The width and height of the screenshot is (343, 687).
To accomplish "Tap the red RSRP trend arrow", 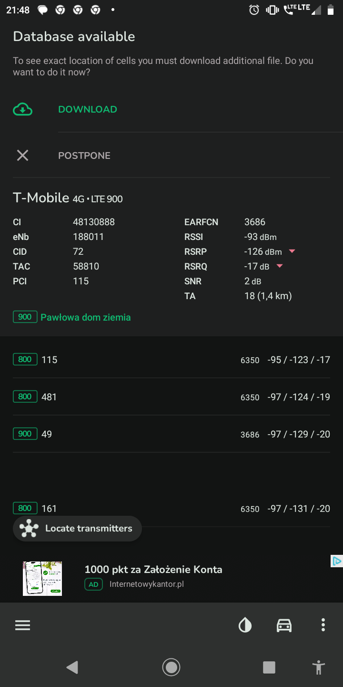I will 292,251.
